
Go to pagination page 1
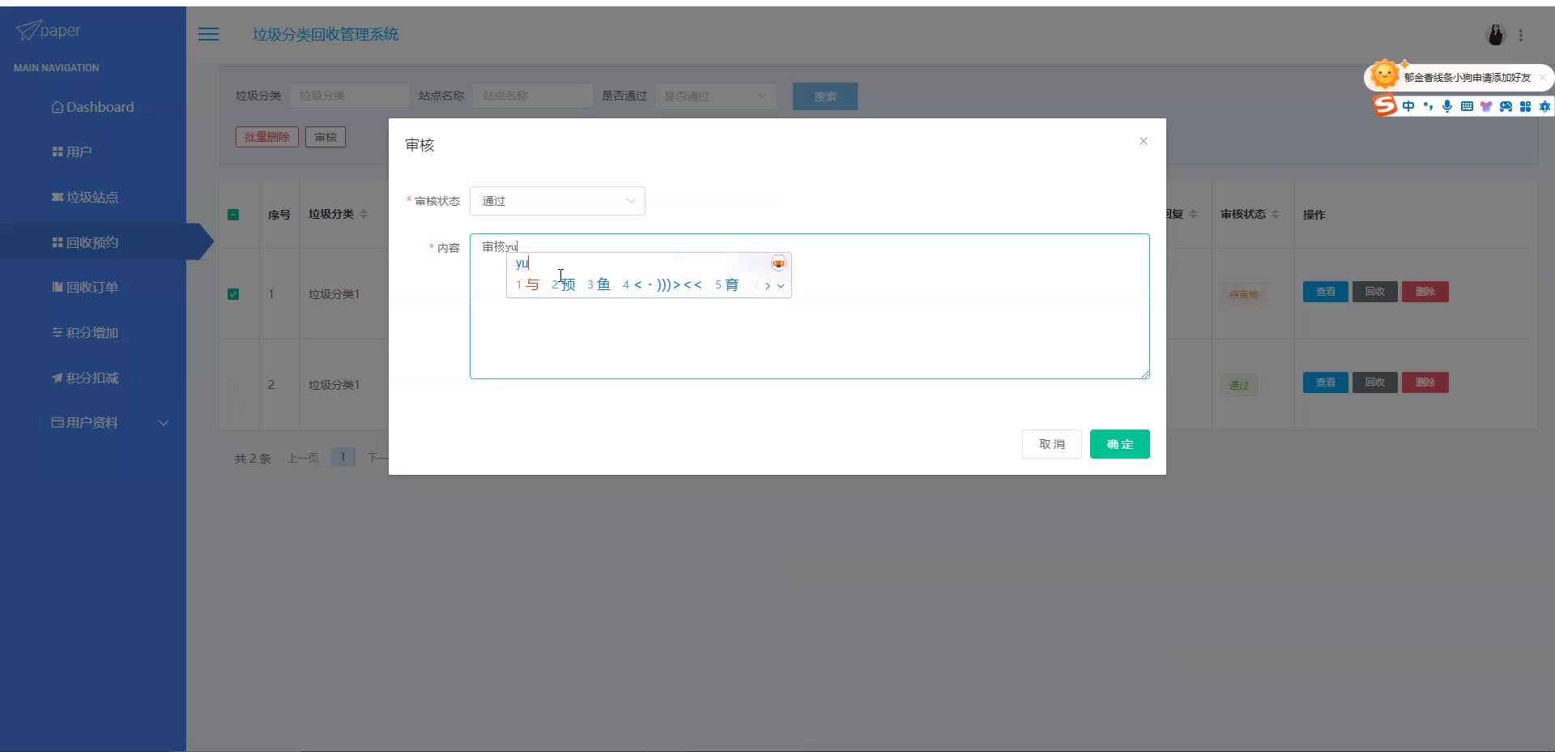coord(343,457)
